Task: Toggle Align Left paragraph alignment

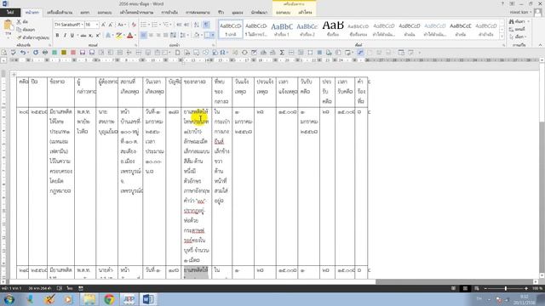Action: (x=144, y=36)
